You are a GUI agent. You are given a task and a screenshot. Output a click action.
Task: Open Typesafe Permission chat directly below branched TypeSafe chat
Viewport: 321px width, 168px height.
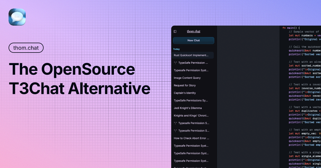pyautogui.click(x=191, y=70)
